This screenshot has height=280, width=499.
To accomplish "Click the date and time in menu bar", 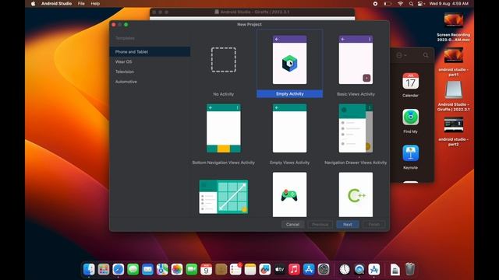I will coord(449,3).
